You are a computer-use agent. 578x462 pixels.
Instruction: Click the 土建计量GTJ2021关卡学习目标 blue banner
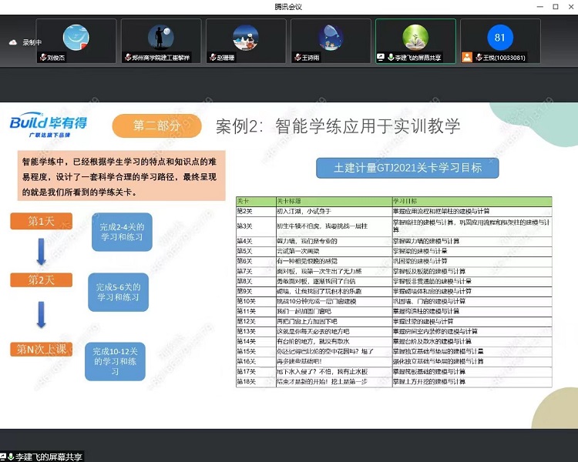[x=407, y=168]
